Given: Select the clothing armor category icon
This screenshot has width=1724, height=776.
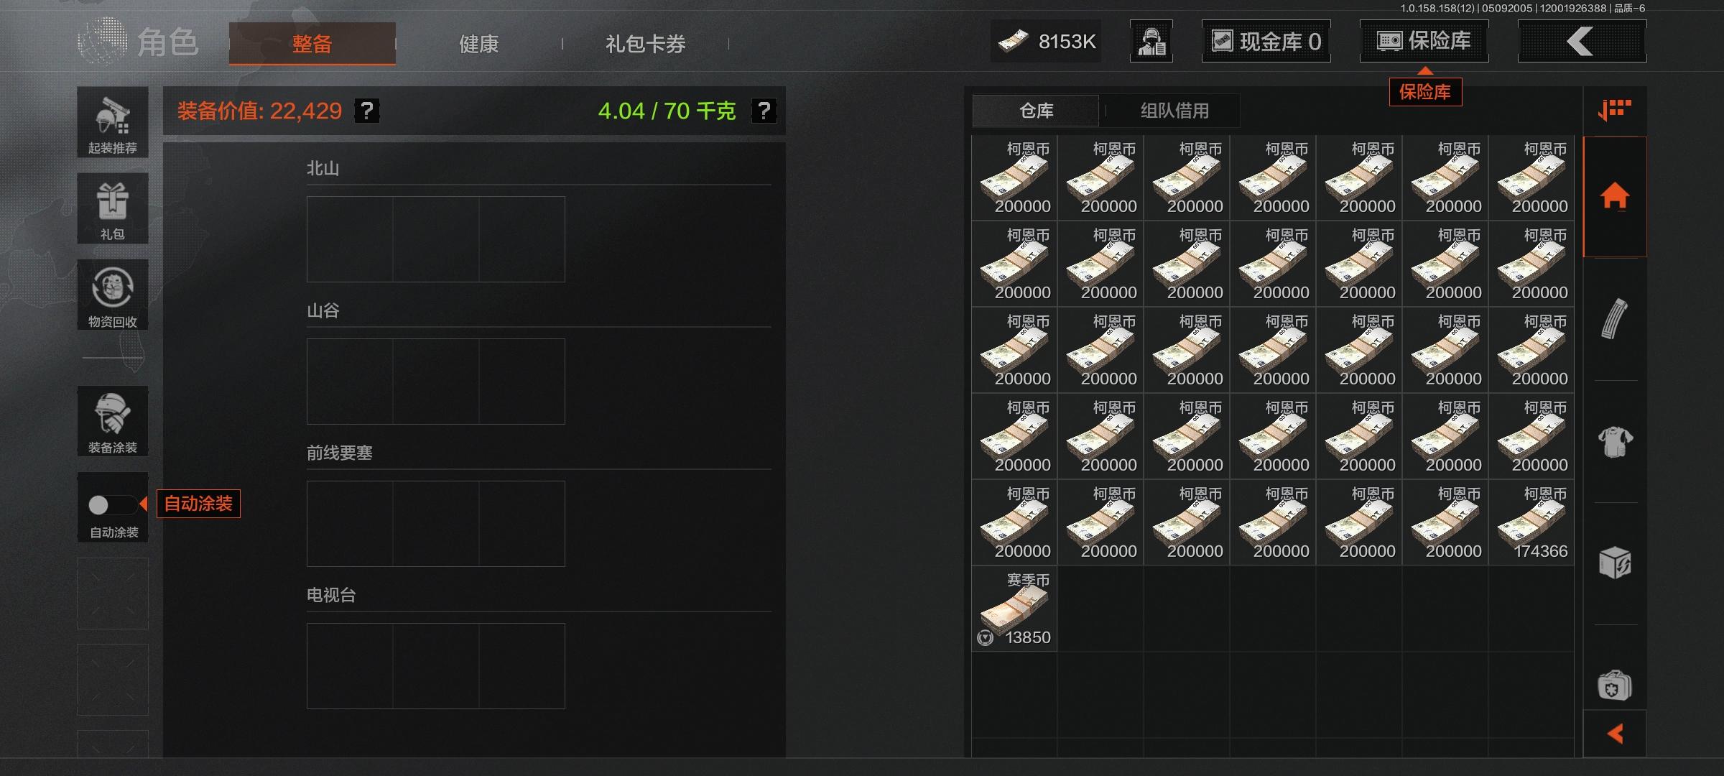Looking at the screenshot, I should 1615,441.
